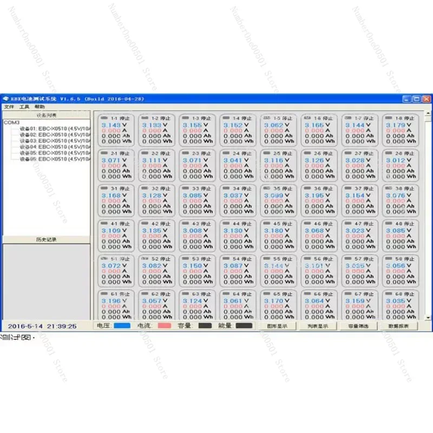Click the gray status indicator of channel 2-6
433x433 pixels.
coord(307,153)
